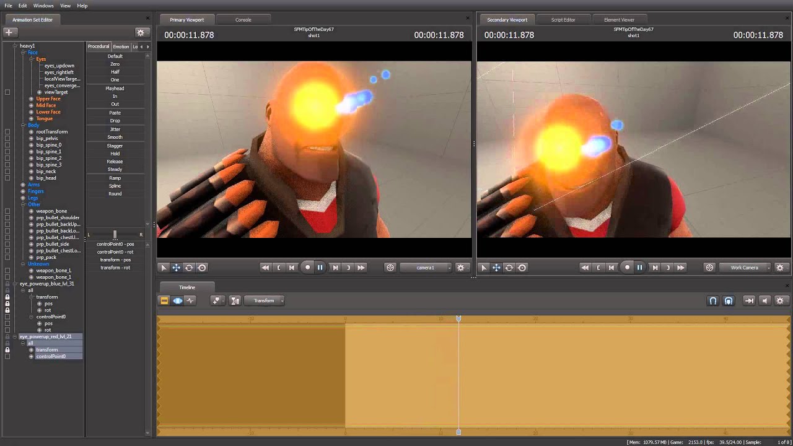Select the move tool in primary viewport
The image size is (793, 446).
pyautogui.click(x=176, y=268)
